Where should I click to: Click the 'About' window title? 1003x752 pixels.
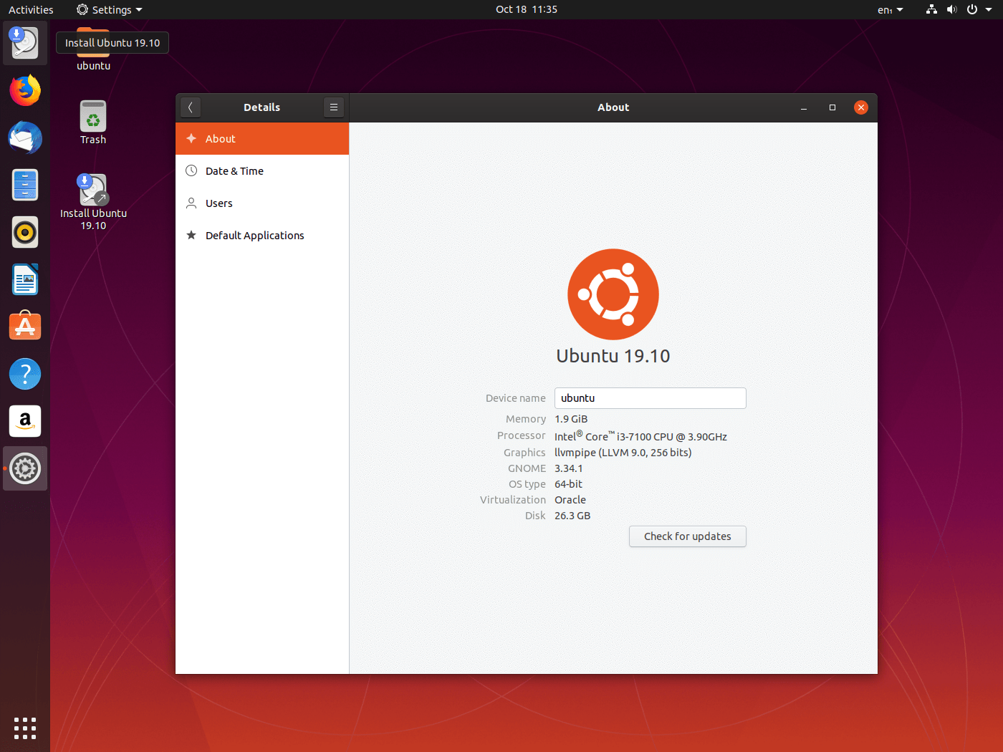(613, 107)
